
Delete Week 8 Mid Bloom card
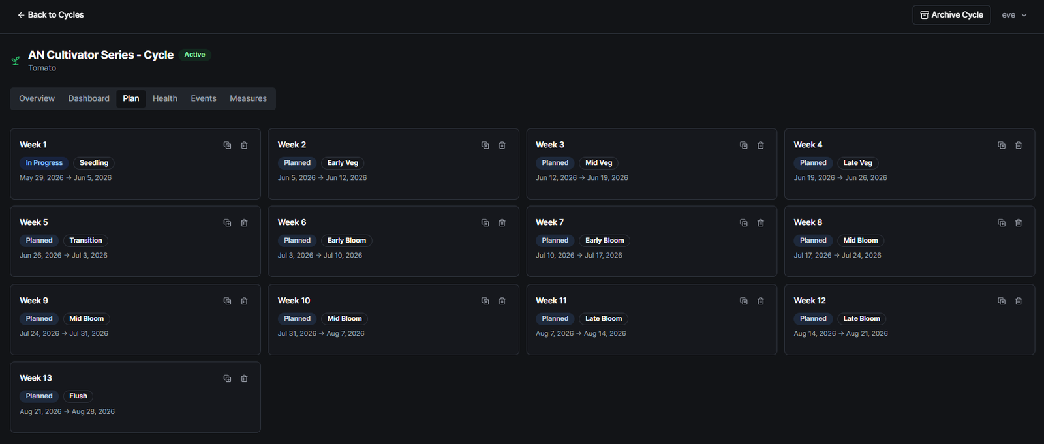[1018, 223]
